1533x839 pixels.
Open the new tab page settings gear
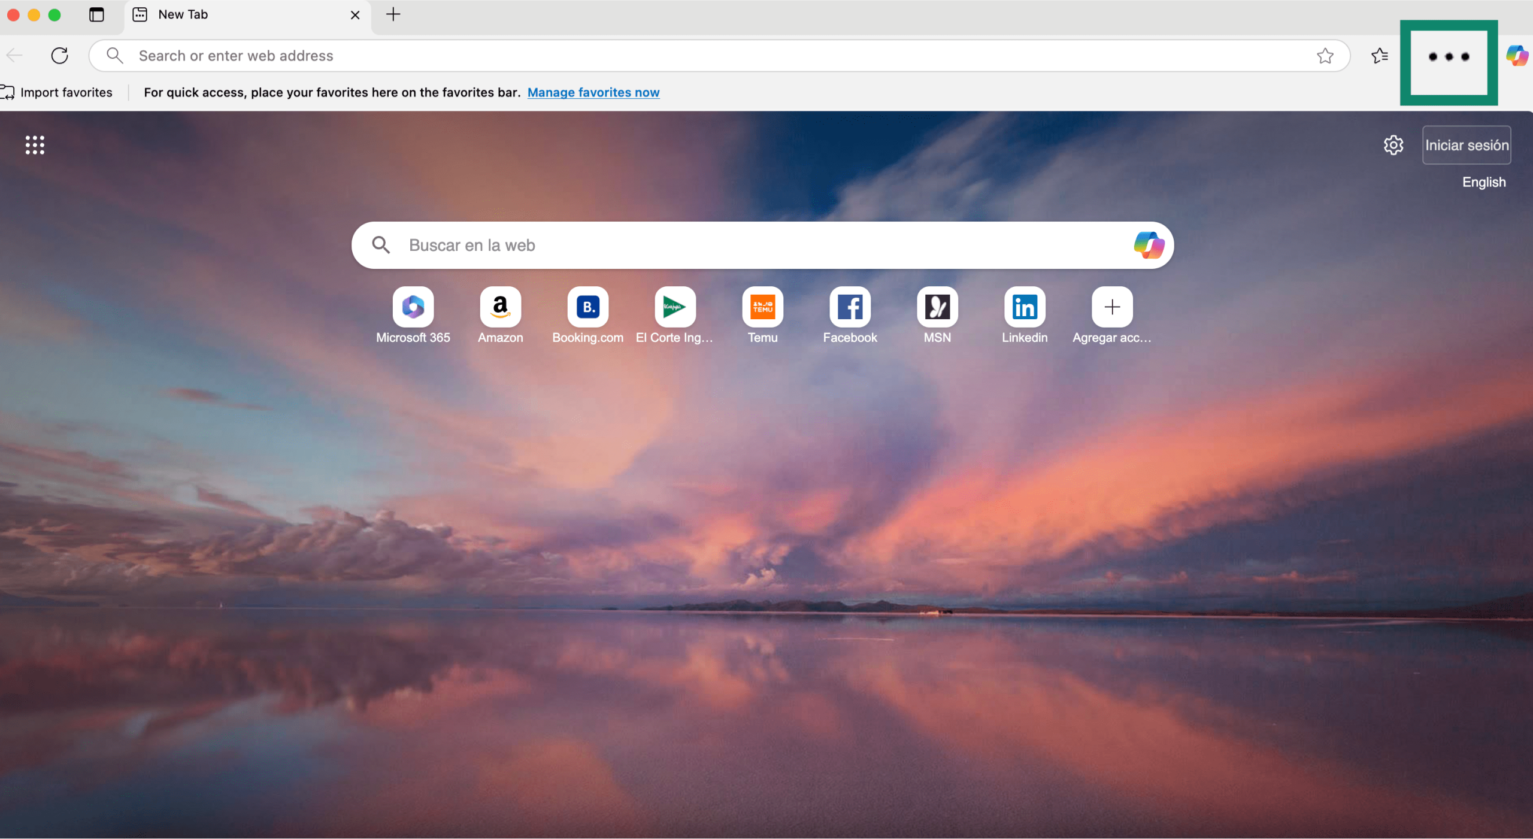point(1393,145)
